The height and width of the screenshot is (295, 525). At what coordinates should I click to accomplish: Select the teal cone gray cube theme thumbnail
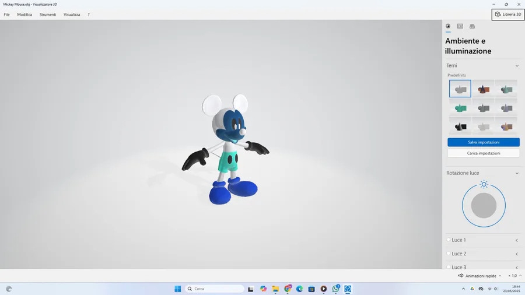(x=506, y=89)
